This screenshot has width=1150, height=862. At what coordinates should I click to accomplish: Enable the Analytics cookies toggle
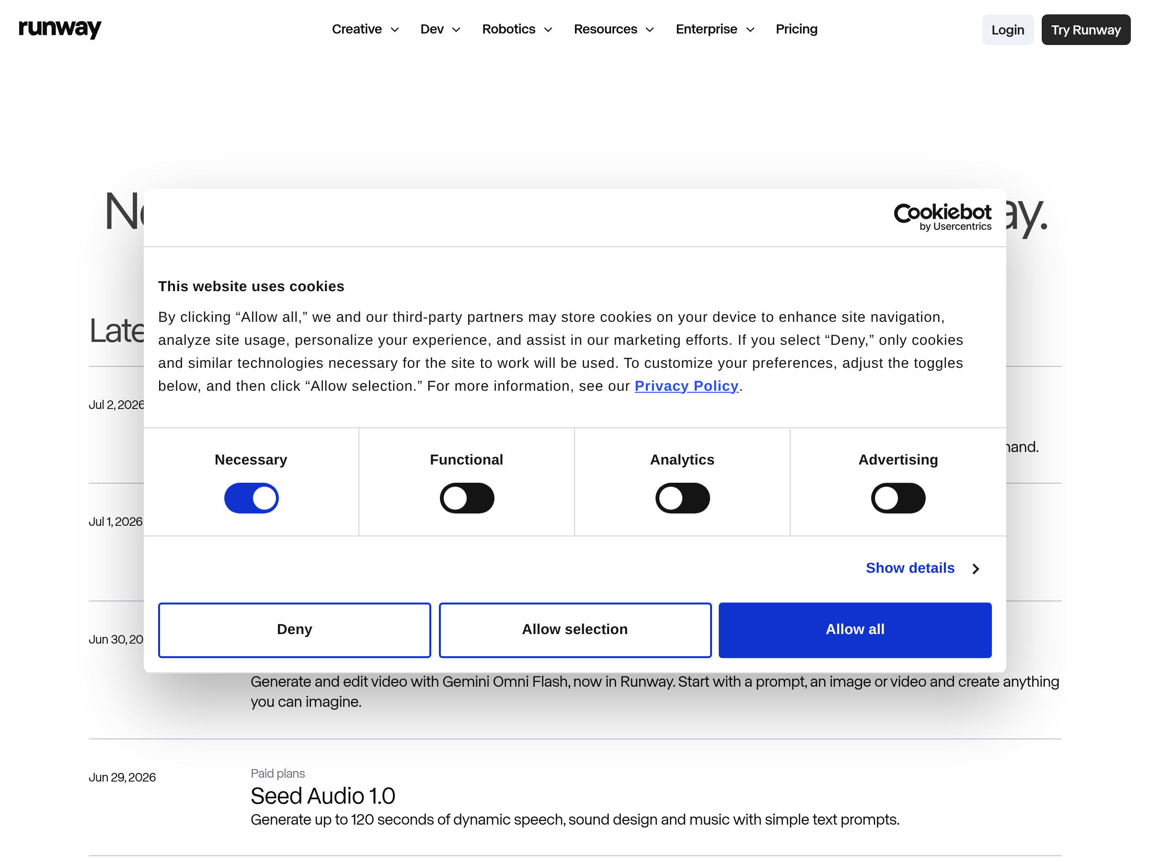[682, 498]
